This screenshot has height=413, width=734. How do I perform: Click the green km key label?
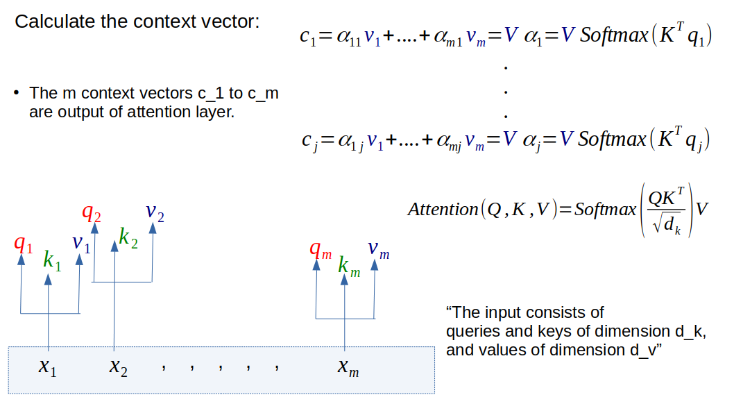[348, 264]
